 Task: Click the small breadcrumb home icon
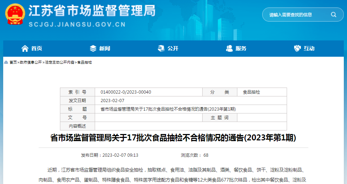pyautogui.click(x=6, y=62)
